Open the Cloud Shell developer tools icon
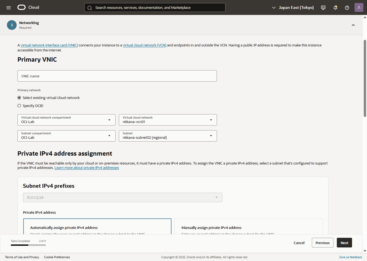The height and width of the screenshot is (261, 367). (323, 8)
